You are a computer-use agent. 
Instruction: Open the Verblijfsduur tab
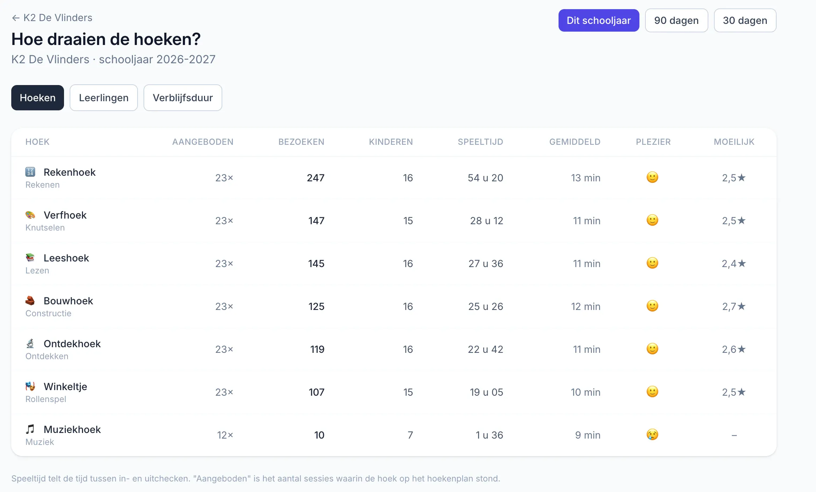[x=183, y=98]
